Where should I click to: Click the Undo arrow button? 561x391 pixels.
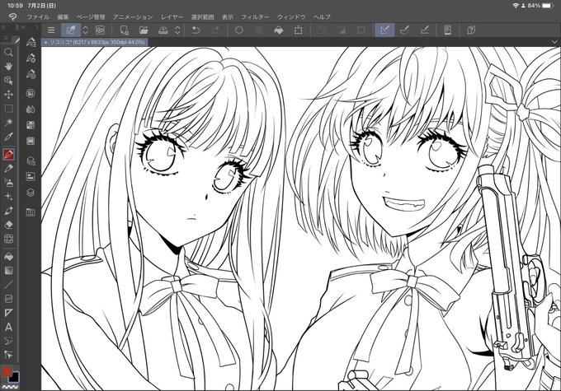coord(196,30)
